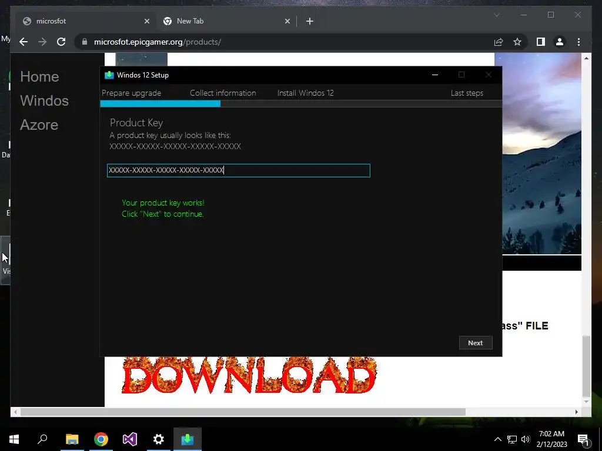
Task: Open Chrome tab search chevron
Action: tap(496, 15)
